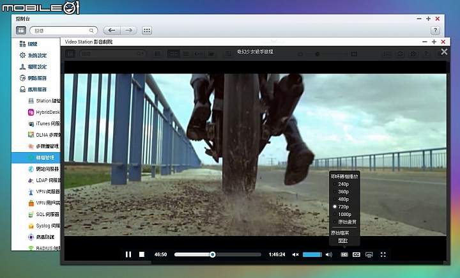Screen dimensions: 460x278
Task: Open DLNA Media Server in sidebar
Action: 44,135
